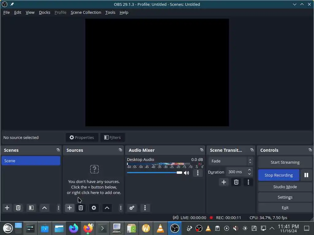The width and height of the screenshot is (314, 235).
Task: Float the Scenes dock
Action: pyautogui.click(x=58, y=150)
